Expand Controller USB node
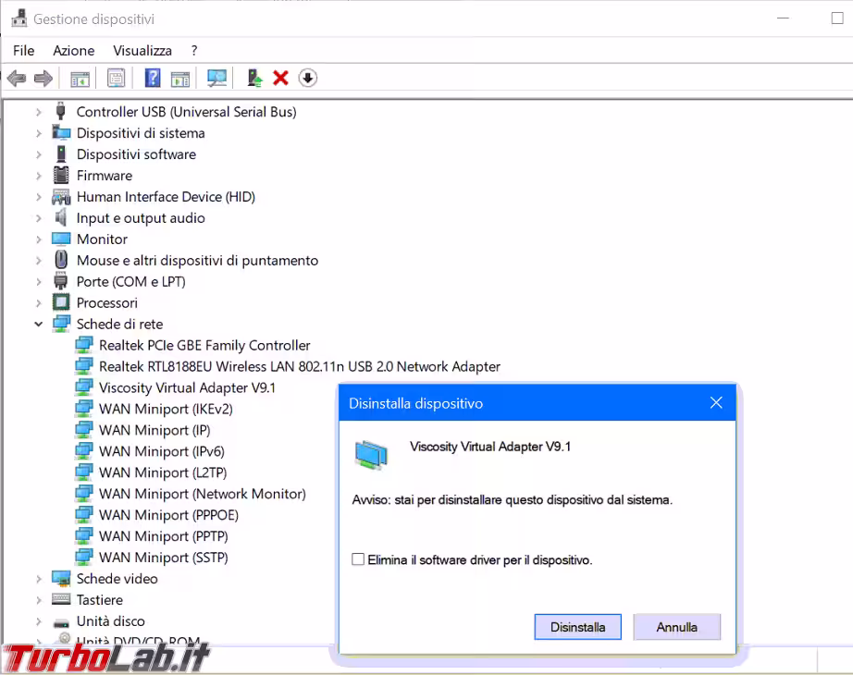Viewport: 853px width, 675px height. 38,112
